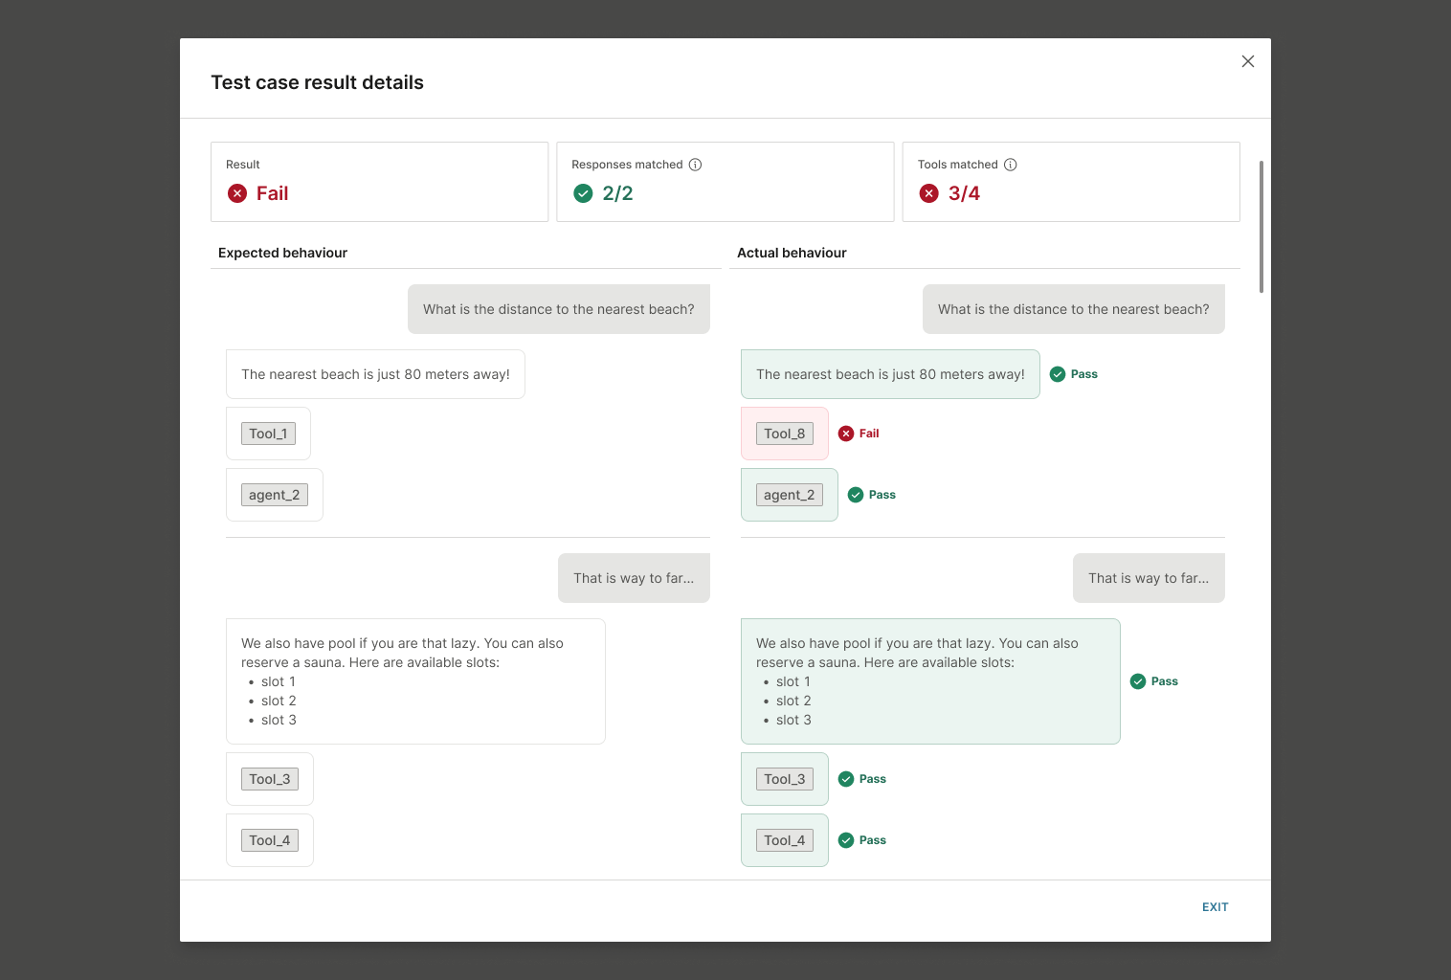1451x980 pixels.
Task: Select the agent_2 chip under Expected behaviour
Action: 275,495
